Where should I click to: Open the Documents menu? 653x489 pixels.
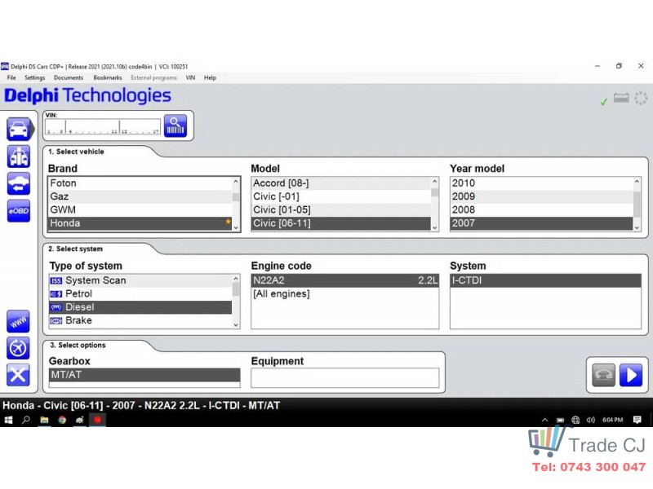tap(69, 77)
